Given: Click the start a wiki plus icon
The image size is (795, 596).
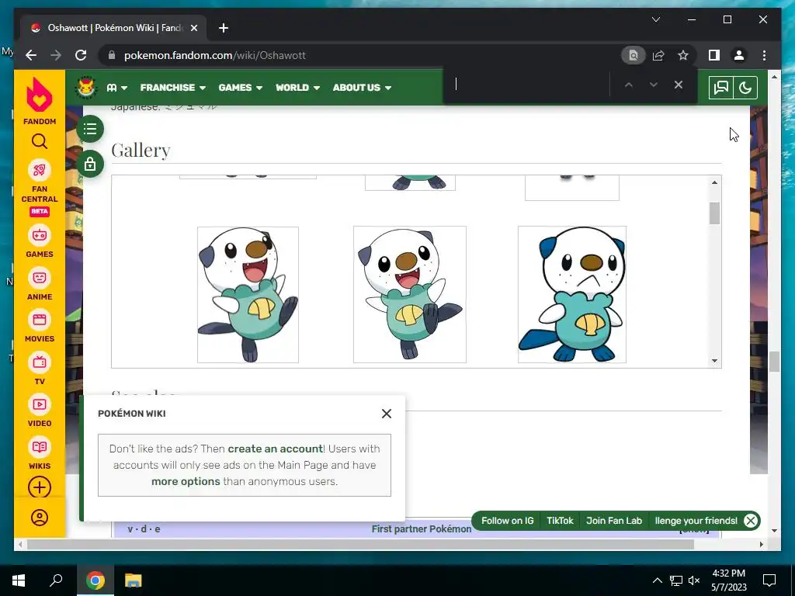Looking at the screenshot, I should coord(40,487).
